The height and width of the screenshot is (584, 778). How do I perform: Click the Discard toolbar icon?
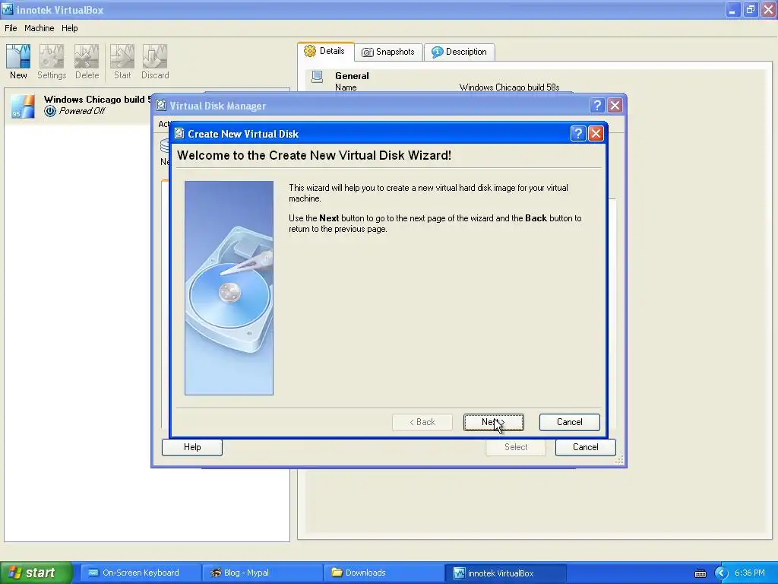click(x=155, y=56)
